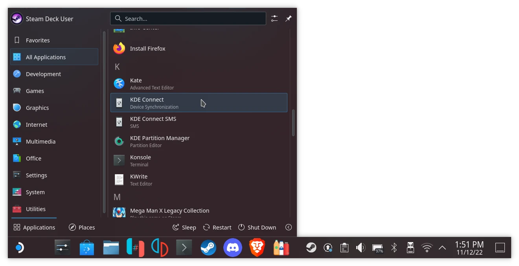Open Dolphin file manager on the taskbar
The image size is (519, 266).
(111, 248)
